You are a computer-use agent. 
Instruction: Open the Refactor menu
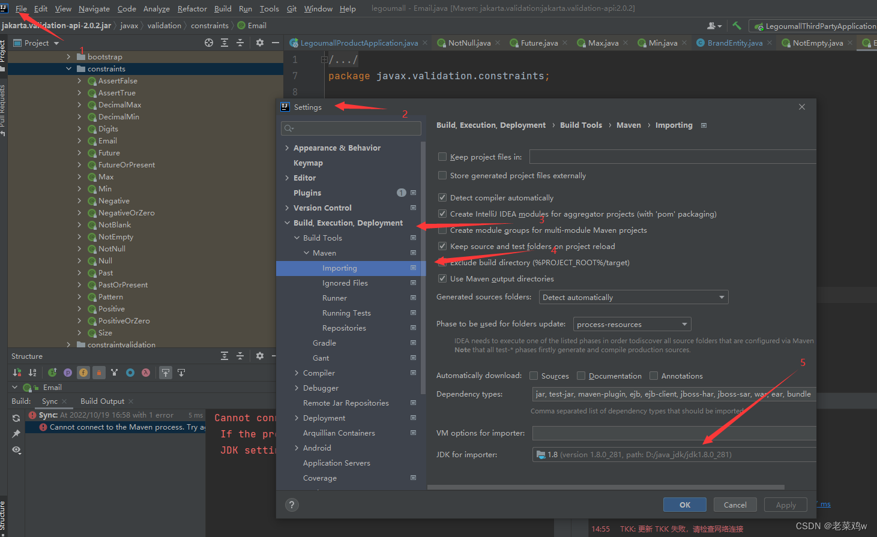(192, 8)
